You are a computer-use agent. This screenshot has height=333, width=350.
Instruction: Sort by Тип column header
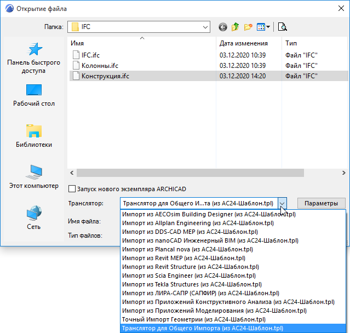pos(315,43)
